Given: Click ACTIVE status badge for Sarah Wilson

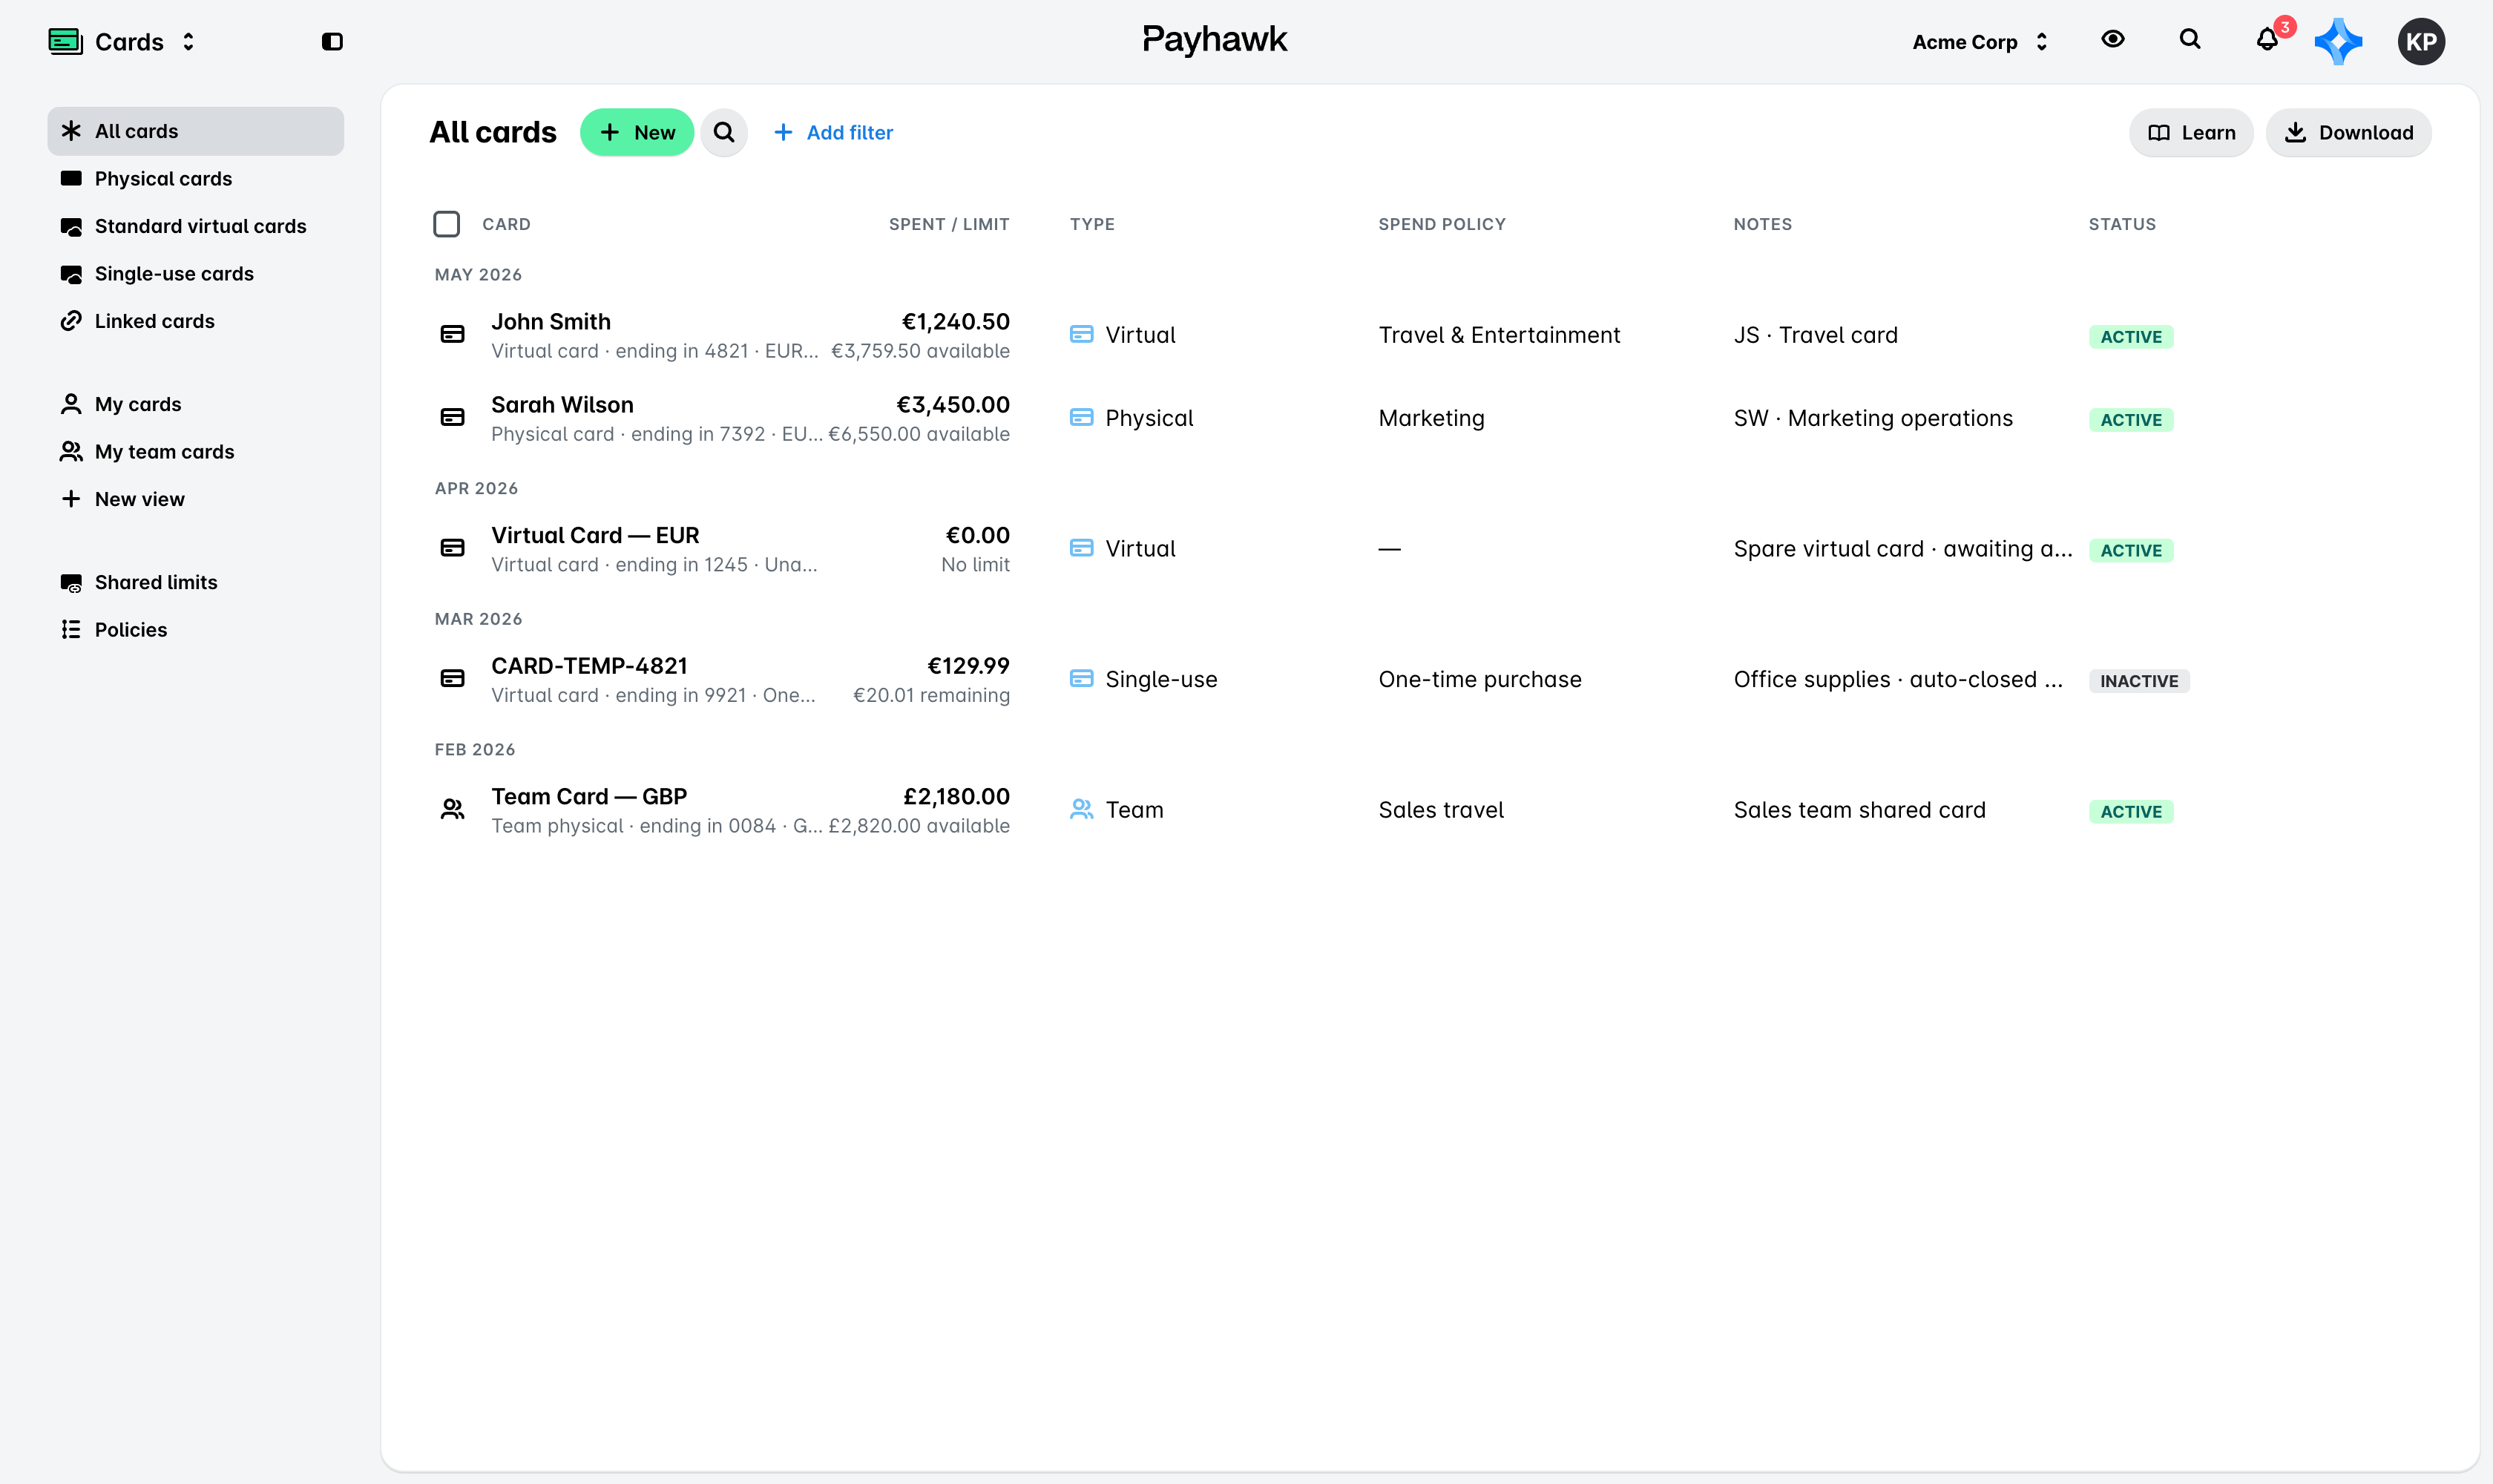Looking at the screenshot, I should (2130, 420).
